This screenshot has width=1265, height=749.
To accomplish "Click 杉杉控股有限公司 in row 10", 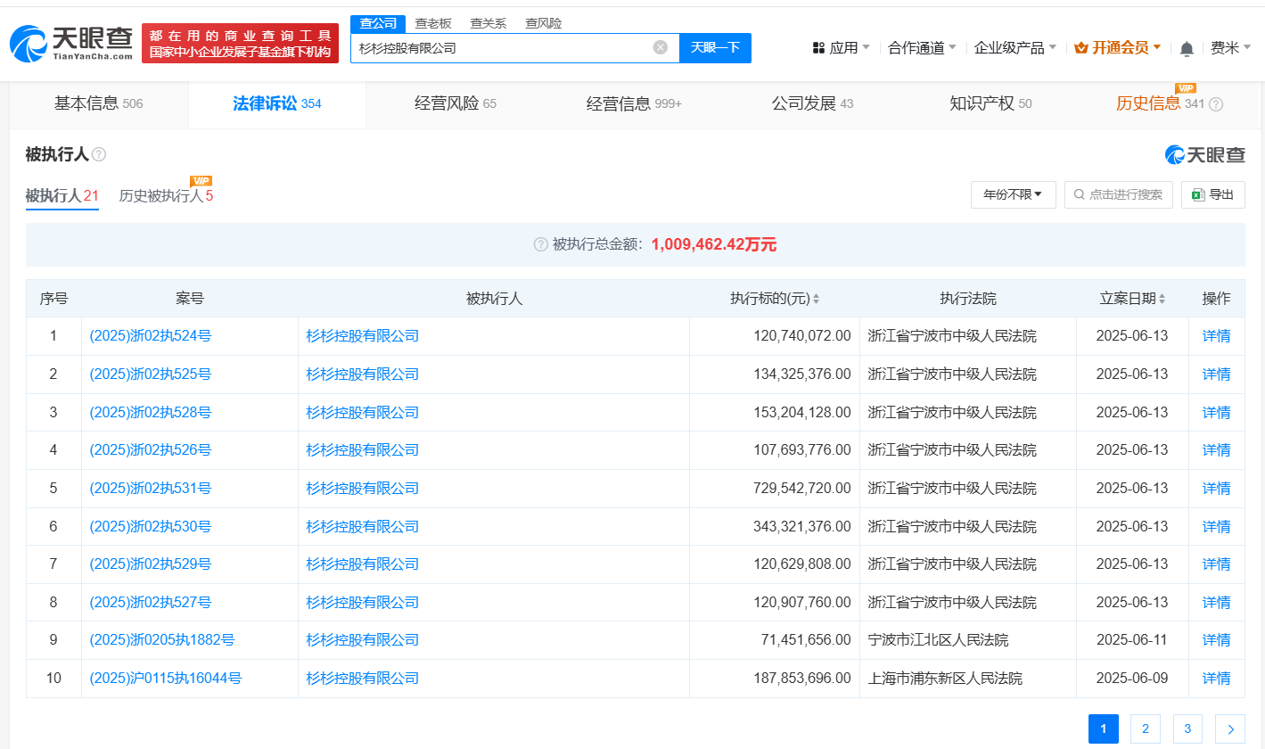I will [363, 679].
